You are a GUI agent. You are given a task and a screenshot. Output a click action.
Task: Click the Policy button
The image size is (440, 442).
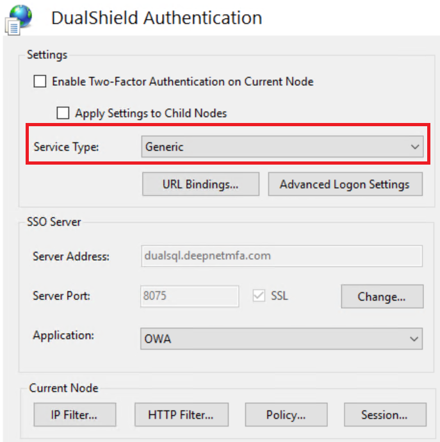286,414
